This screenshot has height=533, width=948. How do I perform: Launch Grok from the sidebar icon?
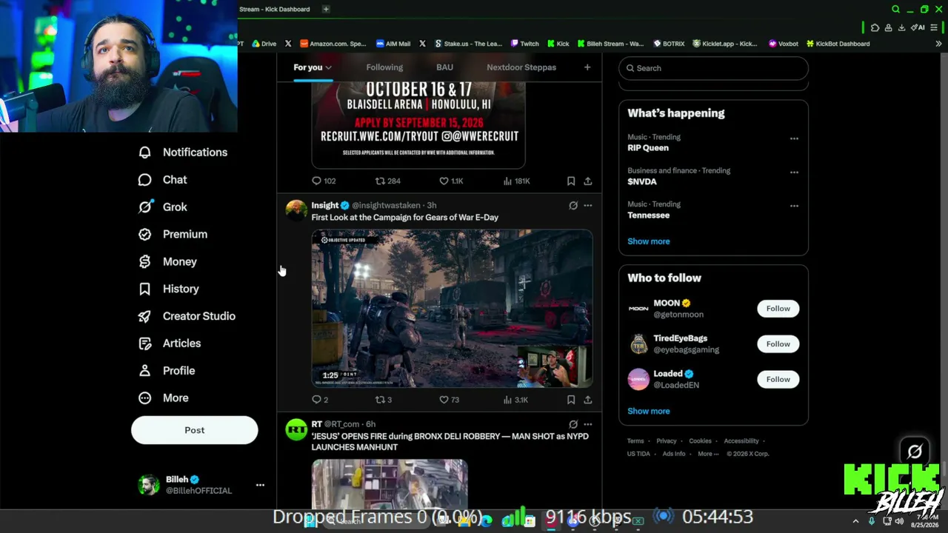click(x=145, y=207)
